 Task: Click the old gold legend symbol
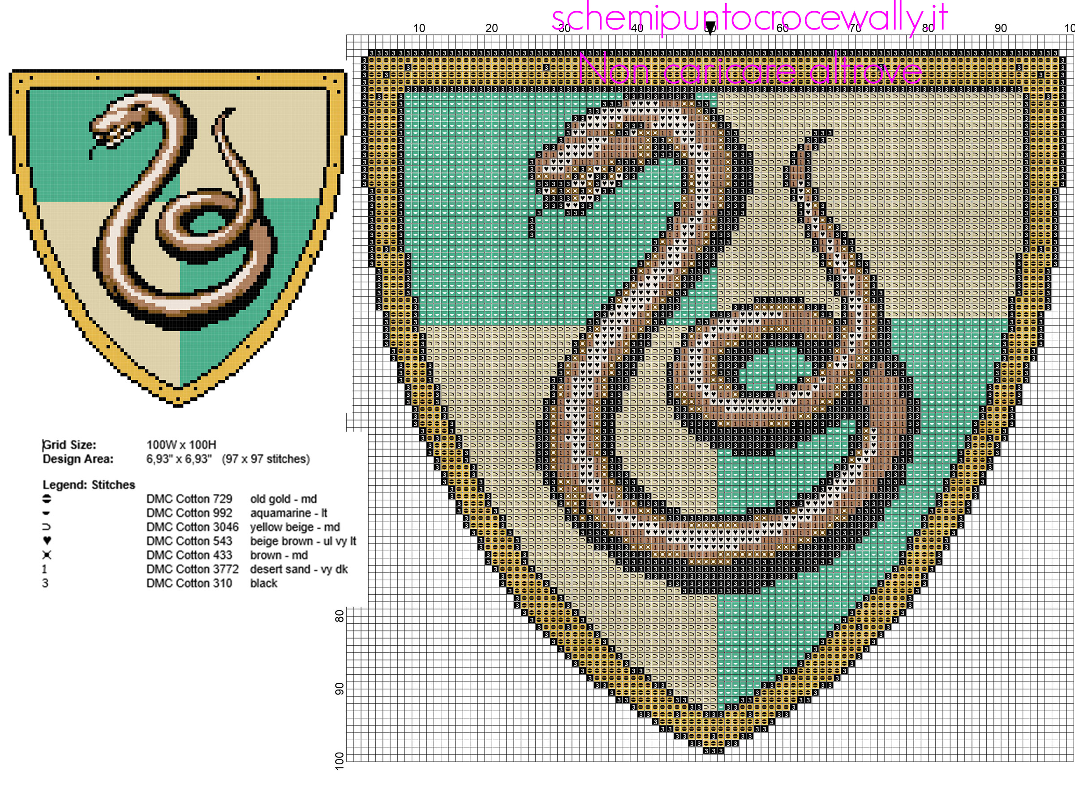47,499
